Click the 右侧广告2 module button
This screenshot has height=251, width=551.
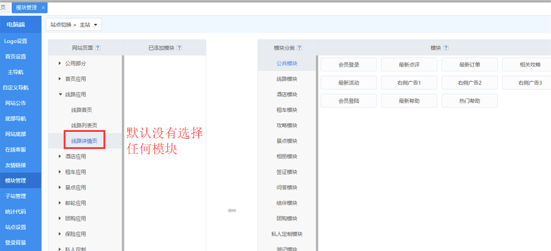(x=470, y=82)
